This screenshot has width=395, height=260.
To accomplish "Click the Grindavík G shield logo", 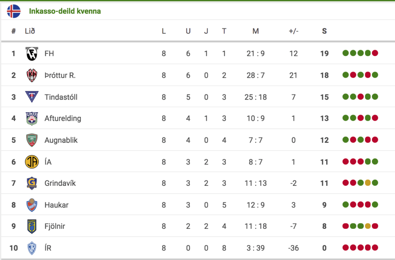I will click(x=32, y=183).
